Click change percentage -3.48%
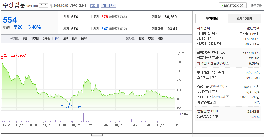The width and height of the screenshot is (265, 137). [33, 27]
